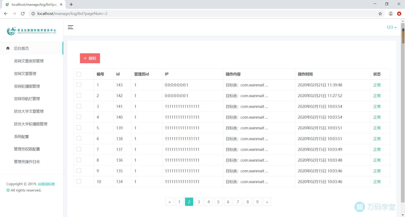Open 官网文章类型管理 menu item

(x=29, y=61)
